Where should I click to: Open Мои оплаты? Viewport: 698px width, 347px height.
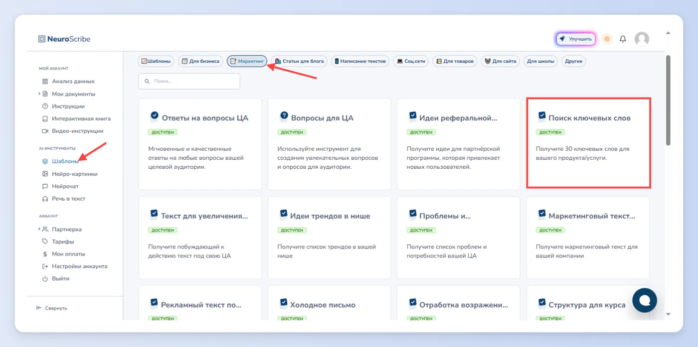pyautogui.click(x=63, y=254)
